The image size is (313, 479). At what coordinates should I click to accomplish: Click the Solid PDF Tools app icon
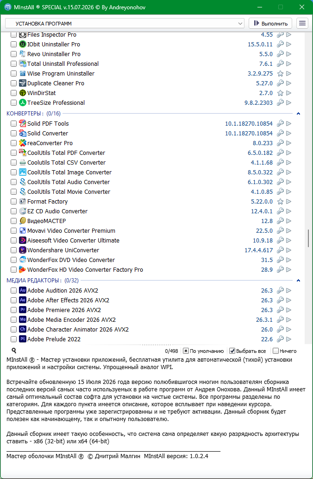coord(23,123)
